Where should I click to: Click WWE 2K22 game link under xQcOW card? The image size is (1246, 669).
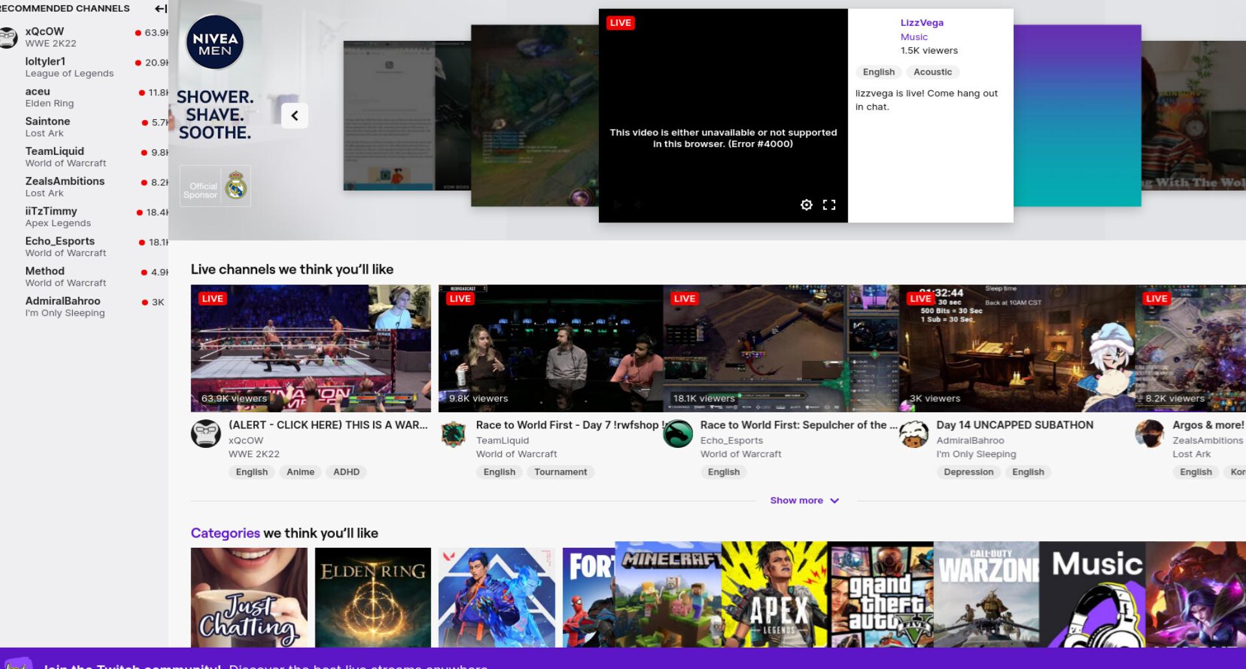tap(254, 454)
